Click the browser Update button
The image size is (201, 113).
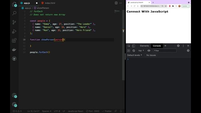point(186,6)
